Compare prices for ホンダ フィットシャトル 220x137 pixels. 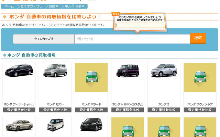(19, 110)
